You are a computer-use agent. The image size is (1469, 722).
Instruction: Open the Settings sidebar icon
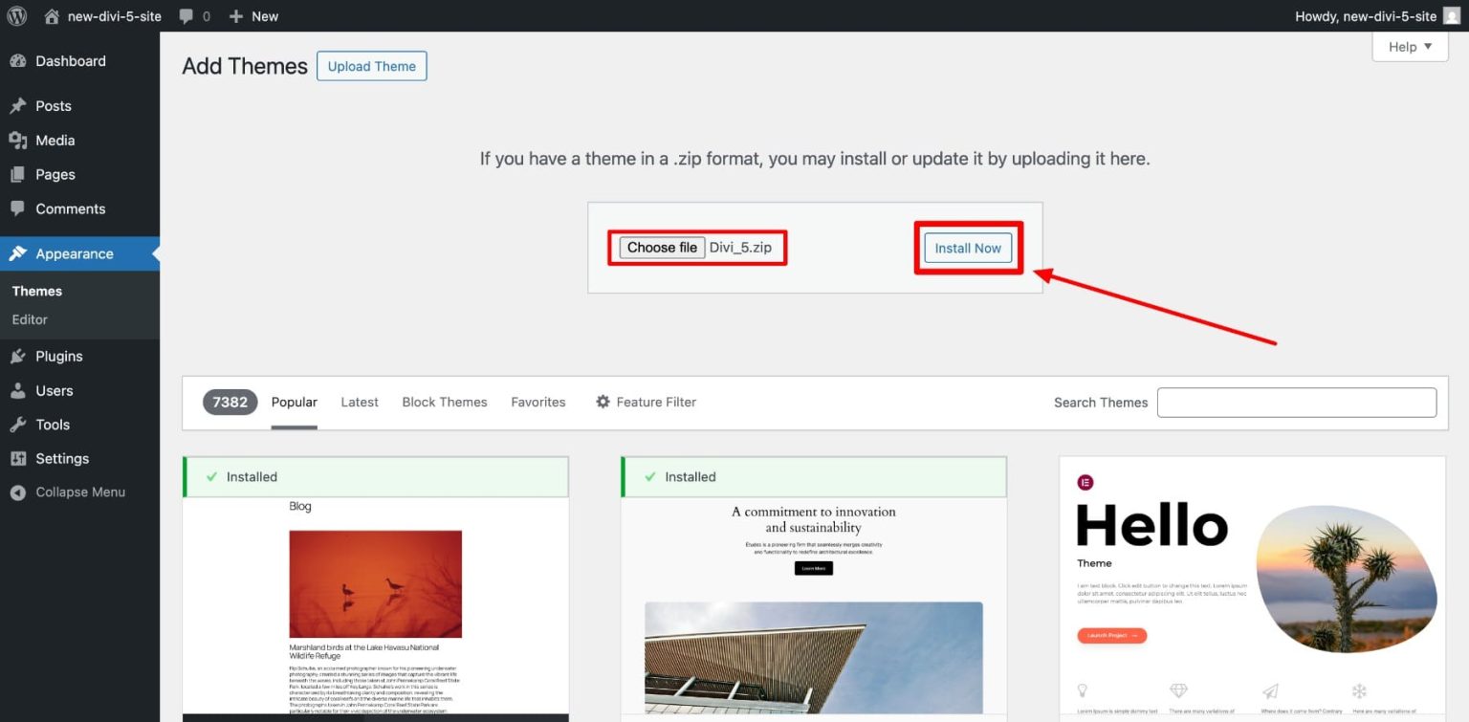[x=19, y=458]
